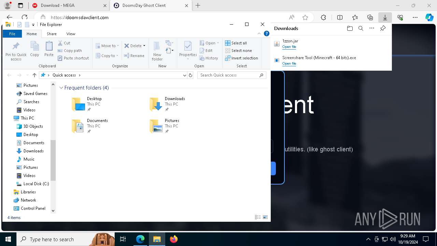437x246 pixels.
Task: Click the Search Quick access field
Action: coord(232,75)
